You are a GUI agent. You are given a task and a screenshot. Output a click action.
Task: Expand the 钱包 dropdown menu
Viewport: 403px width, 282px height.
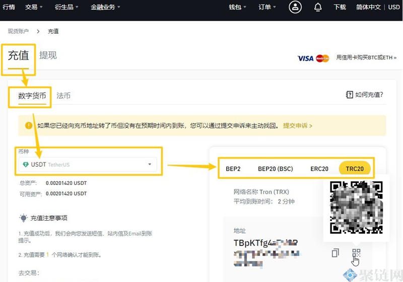tap(237, 7)
